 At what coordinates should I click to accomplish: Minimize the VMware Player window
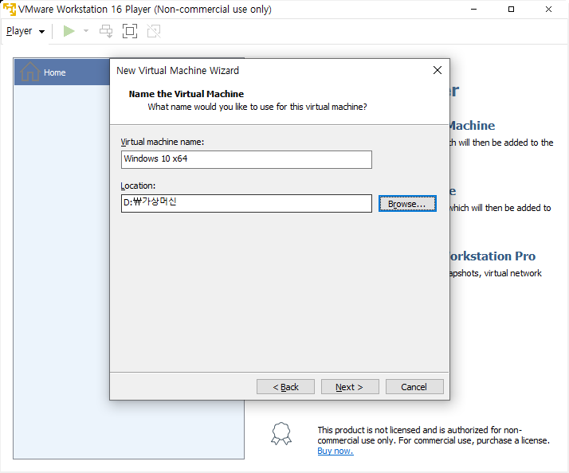(x=473, y=10)
